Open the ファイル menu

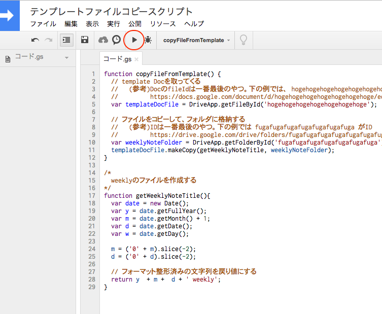(43, 24)
